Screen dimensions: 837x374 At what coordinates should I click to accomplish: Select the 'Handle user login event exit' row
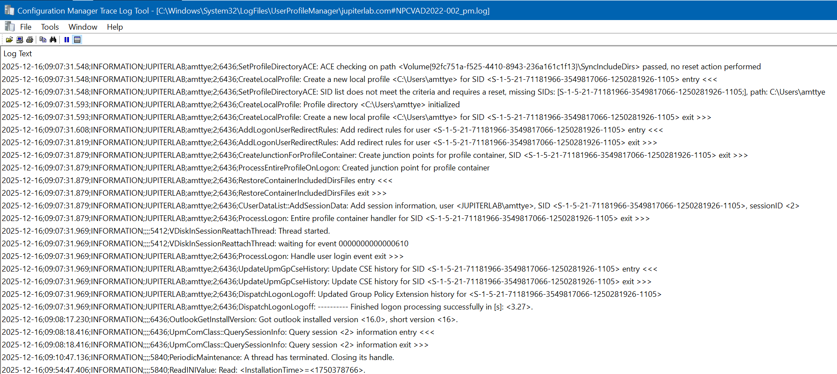coord(418,256)
